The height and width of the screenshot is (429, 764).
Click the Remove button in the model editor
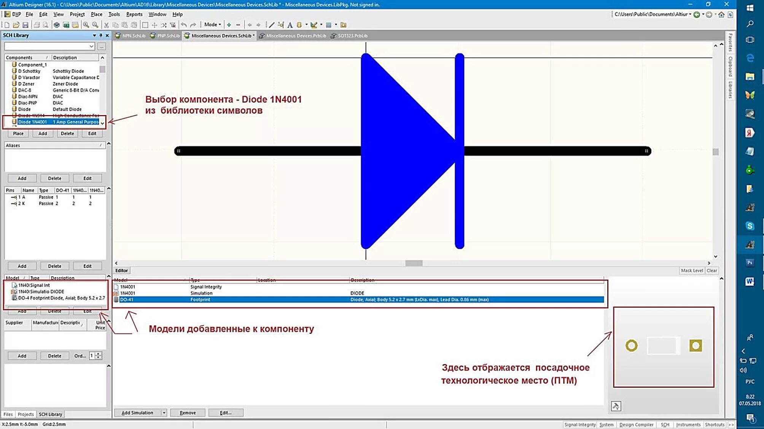tap(188, 413)
